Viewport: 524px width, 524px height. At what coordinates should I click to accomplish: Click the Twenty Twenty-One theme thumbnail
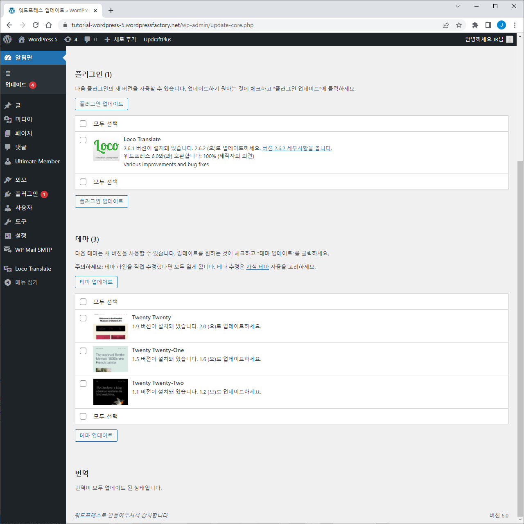111,359
